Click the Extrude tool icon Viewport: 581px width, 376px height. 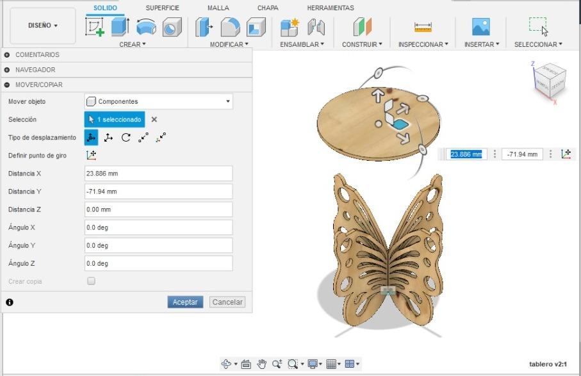(x=120, y=27)
